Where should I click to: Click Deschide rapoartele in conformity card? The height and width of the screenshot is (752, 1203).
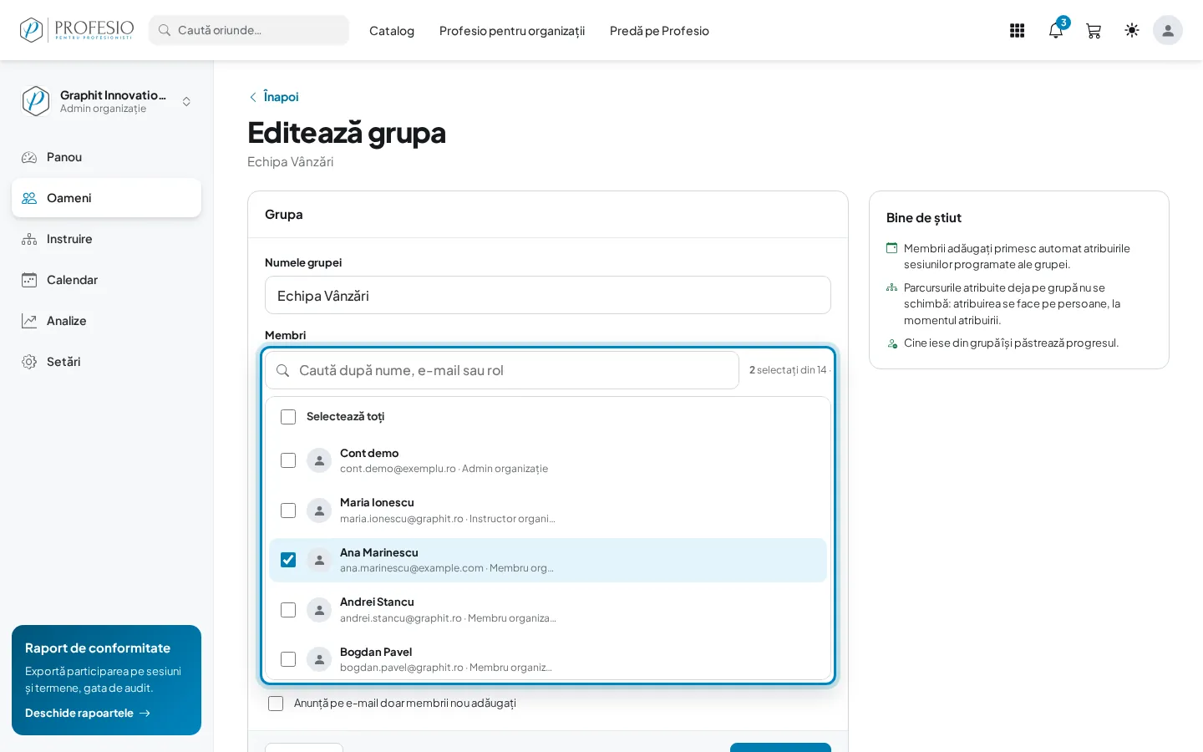coord(88,713)
